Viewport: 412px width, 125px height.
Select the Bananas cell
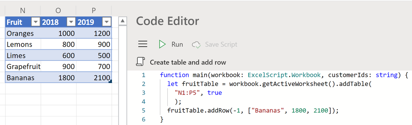tap(23, 78)
